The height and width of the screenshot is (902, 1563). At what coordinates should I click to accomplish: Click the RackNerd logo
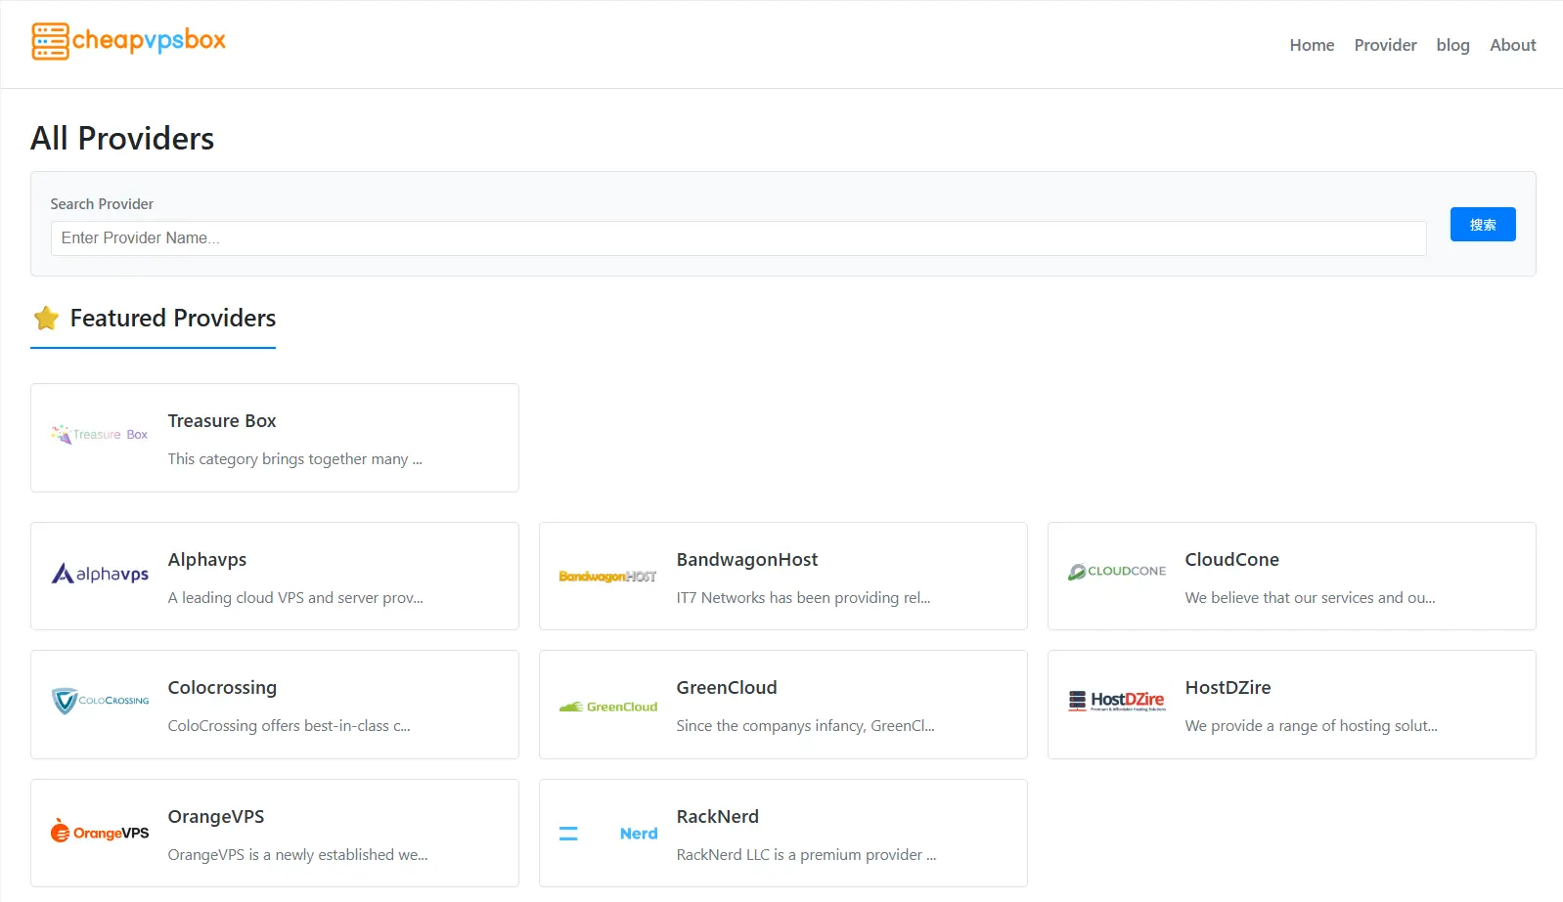(608, 834)
